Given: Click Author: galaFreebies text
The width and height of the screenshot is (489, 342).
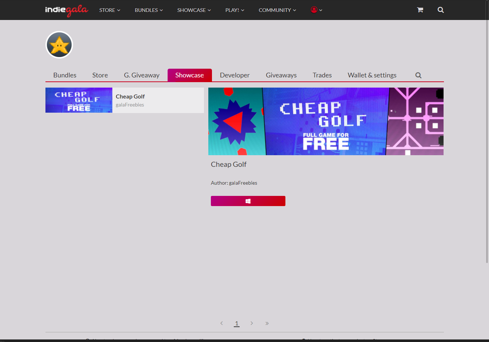Looking at the screenshot, I should [x=234, y=183].
